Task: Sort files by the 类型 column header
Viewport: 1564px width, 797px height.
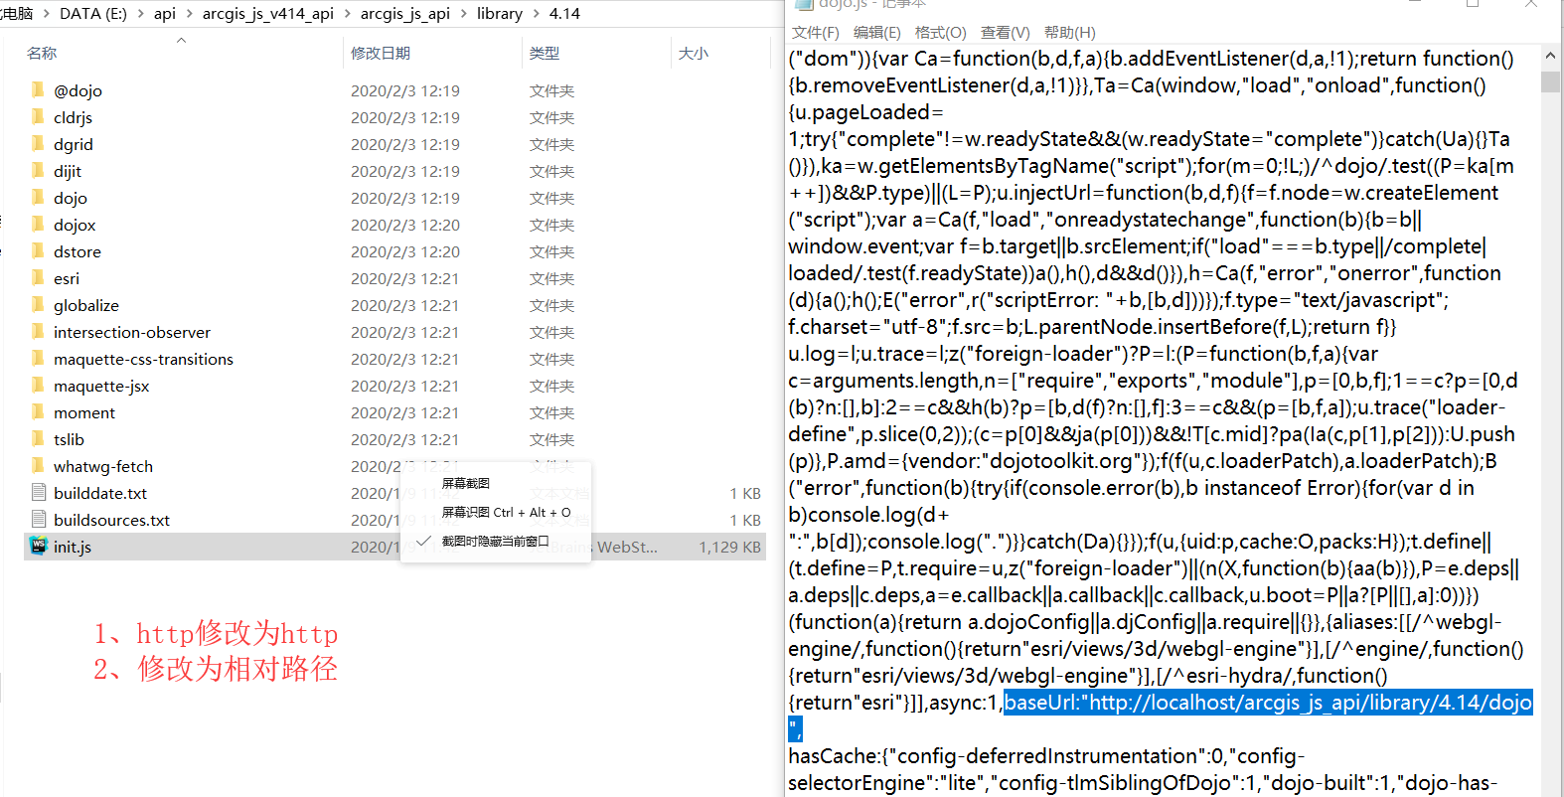Action: point(545,54)
